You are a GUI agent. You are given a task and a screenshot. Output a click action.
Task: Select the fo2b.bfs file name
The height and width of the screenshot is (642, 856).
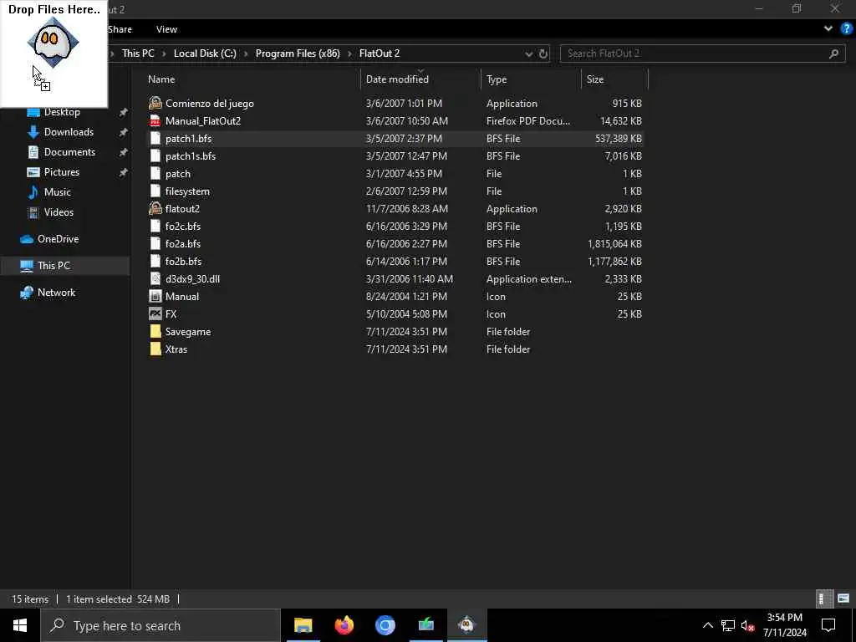(x=183, y=262)
